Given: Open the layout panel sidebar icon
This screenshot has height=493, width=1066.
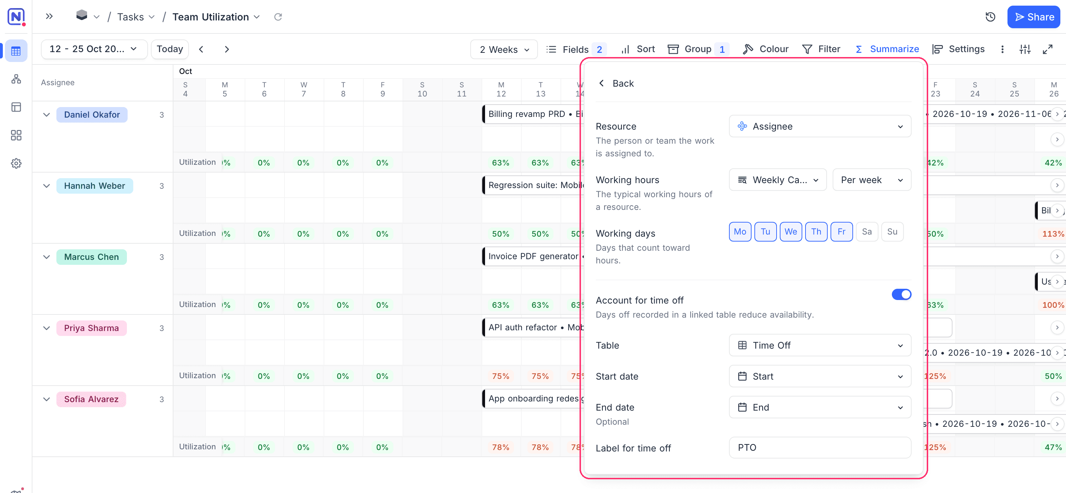Looking at the screenshot, I should (16, 107).
